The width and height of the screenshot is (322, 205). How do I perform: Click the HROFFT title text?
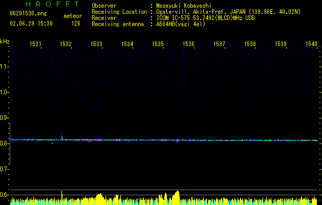[x=52, y=4]
